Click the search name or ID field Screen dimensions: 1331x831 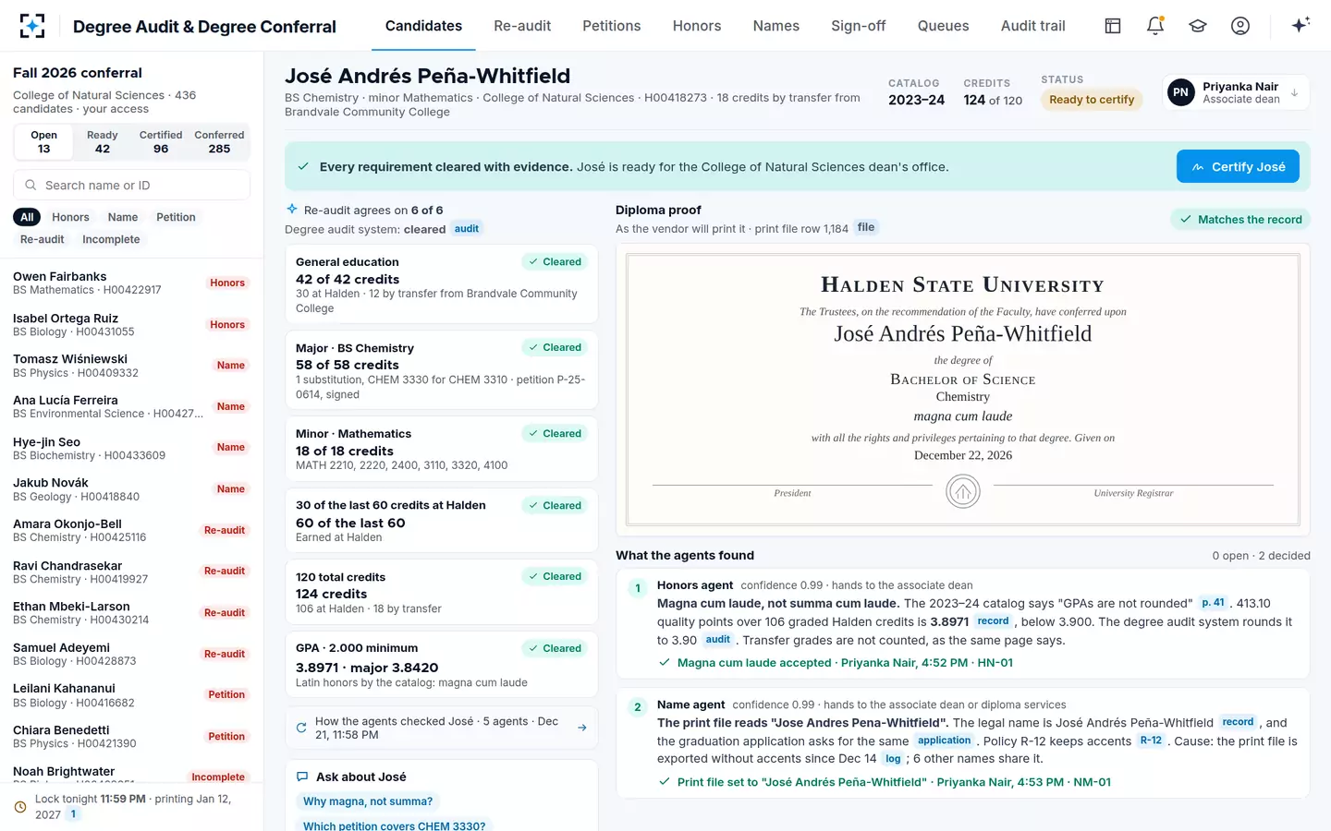click(x=132, y=185)
